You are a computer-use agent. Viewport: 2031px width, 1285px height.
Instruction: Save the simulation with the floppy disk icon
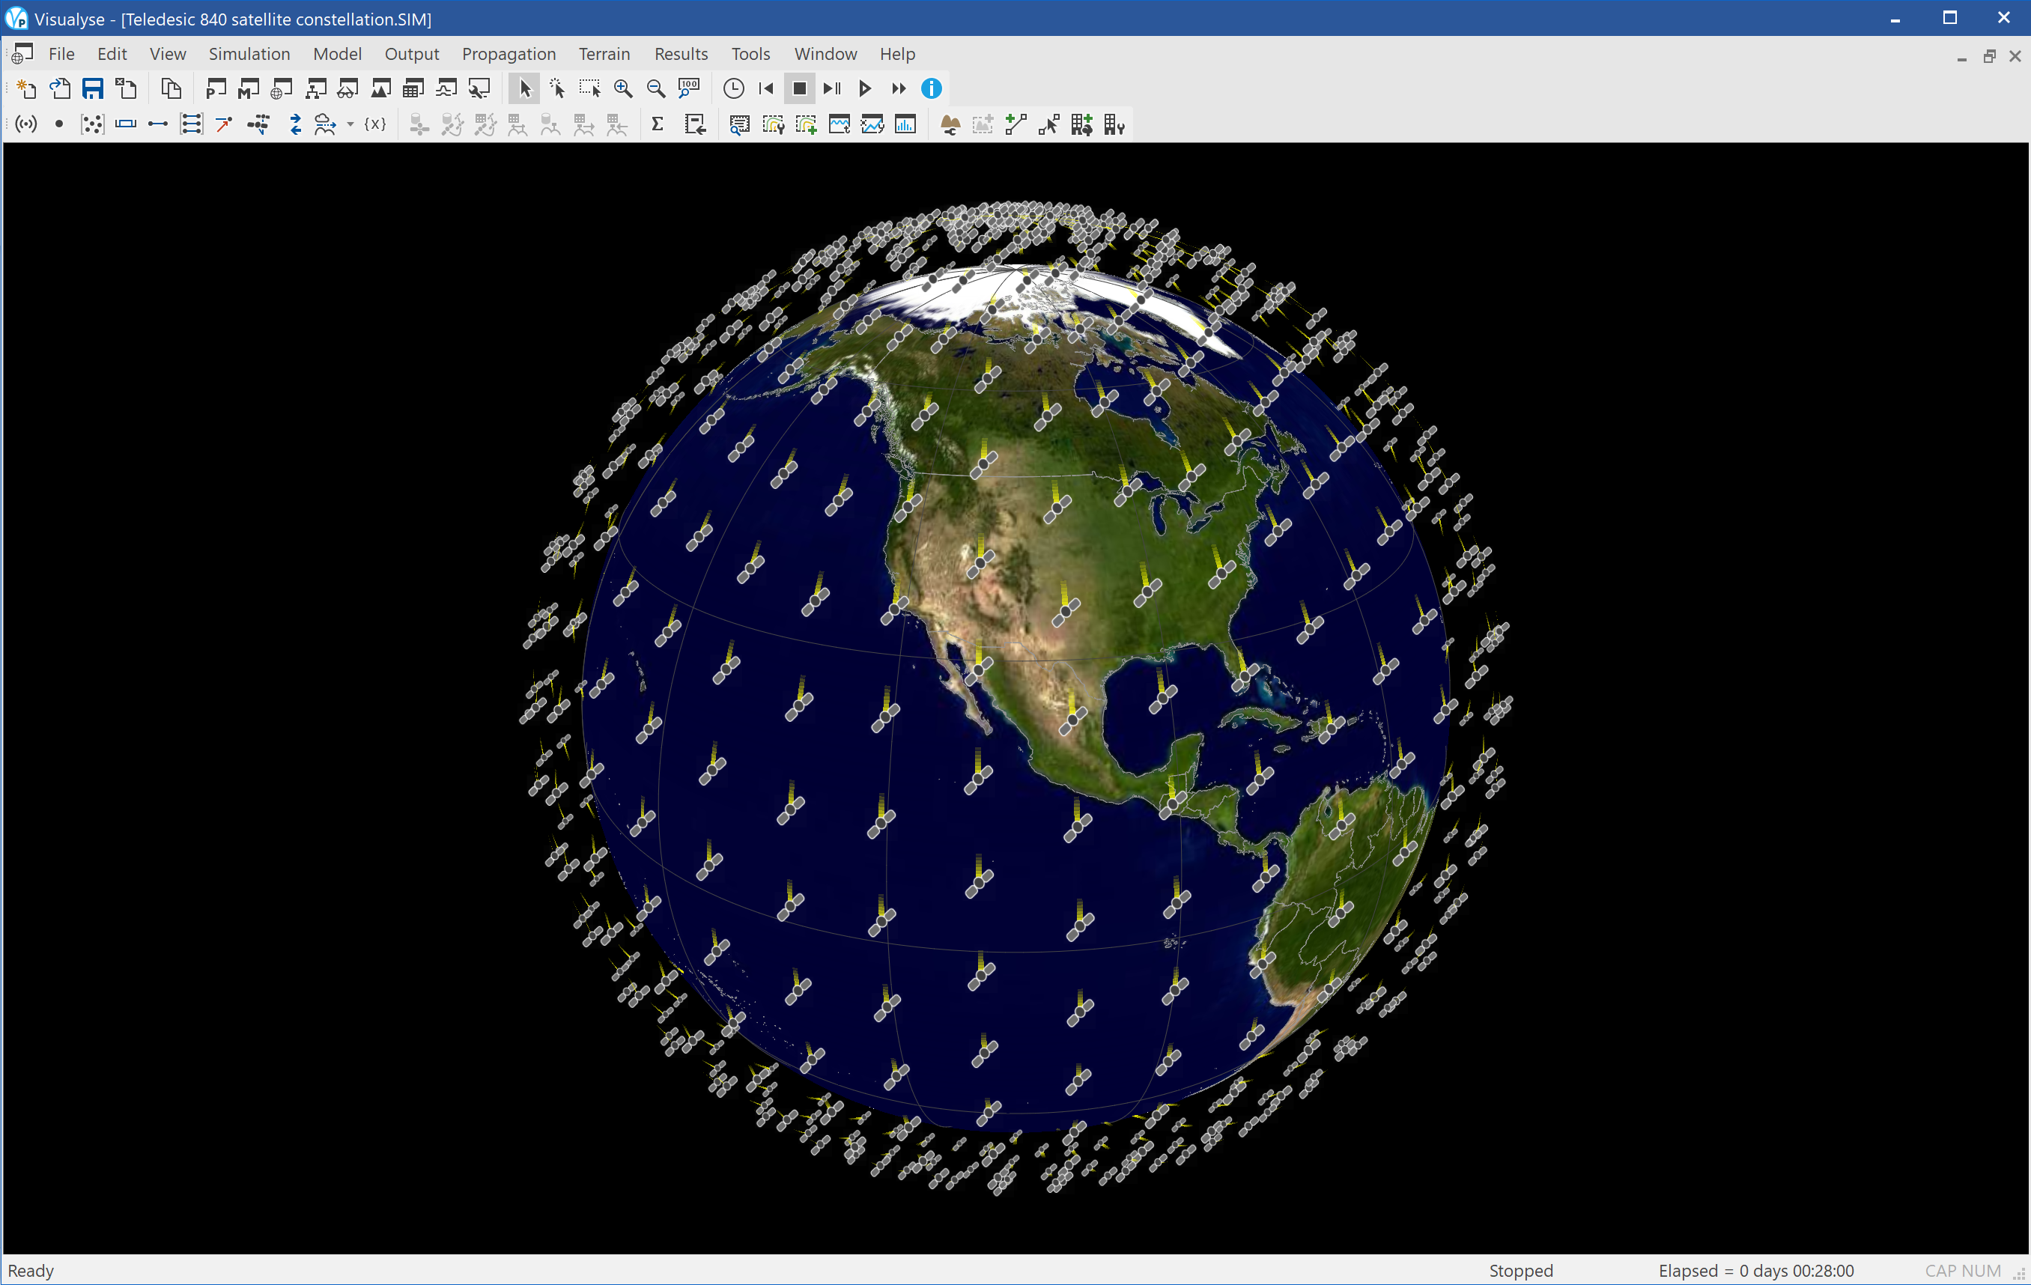(93, 88)
